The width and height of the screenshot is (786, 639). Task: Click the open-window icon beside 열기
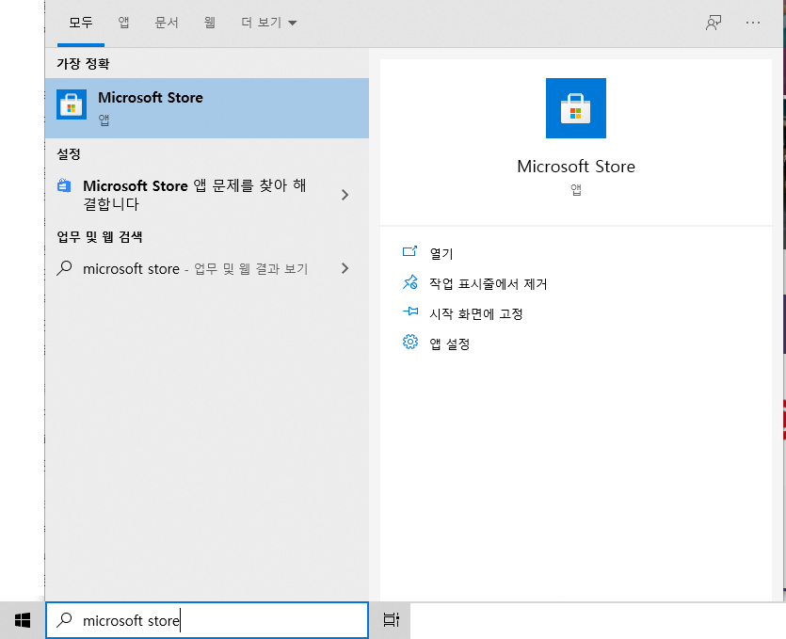(x=410, y=251)
